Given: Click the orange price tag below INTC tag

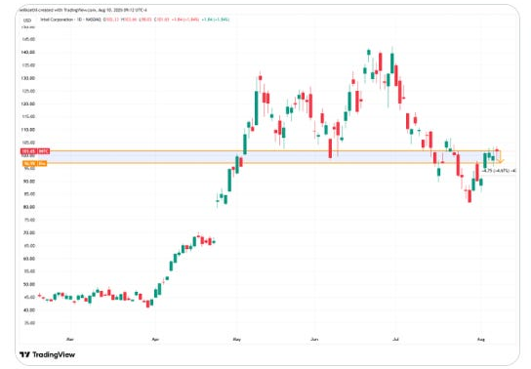Looking at the screenshot, I should pos(34,163).
